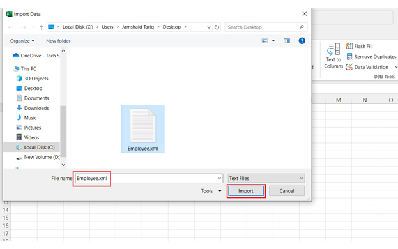This screenshot has height=249, width=398.
Task: Select column M header in Excel
Action: [339, 100]
